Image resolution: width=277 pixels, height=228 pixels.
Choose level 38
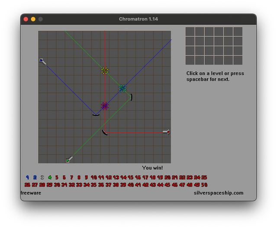point(116,185)
